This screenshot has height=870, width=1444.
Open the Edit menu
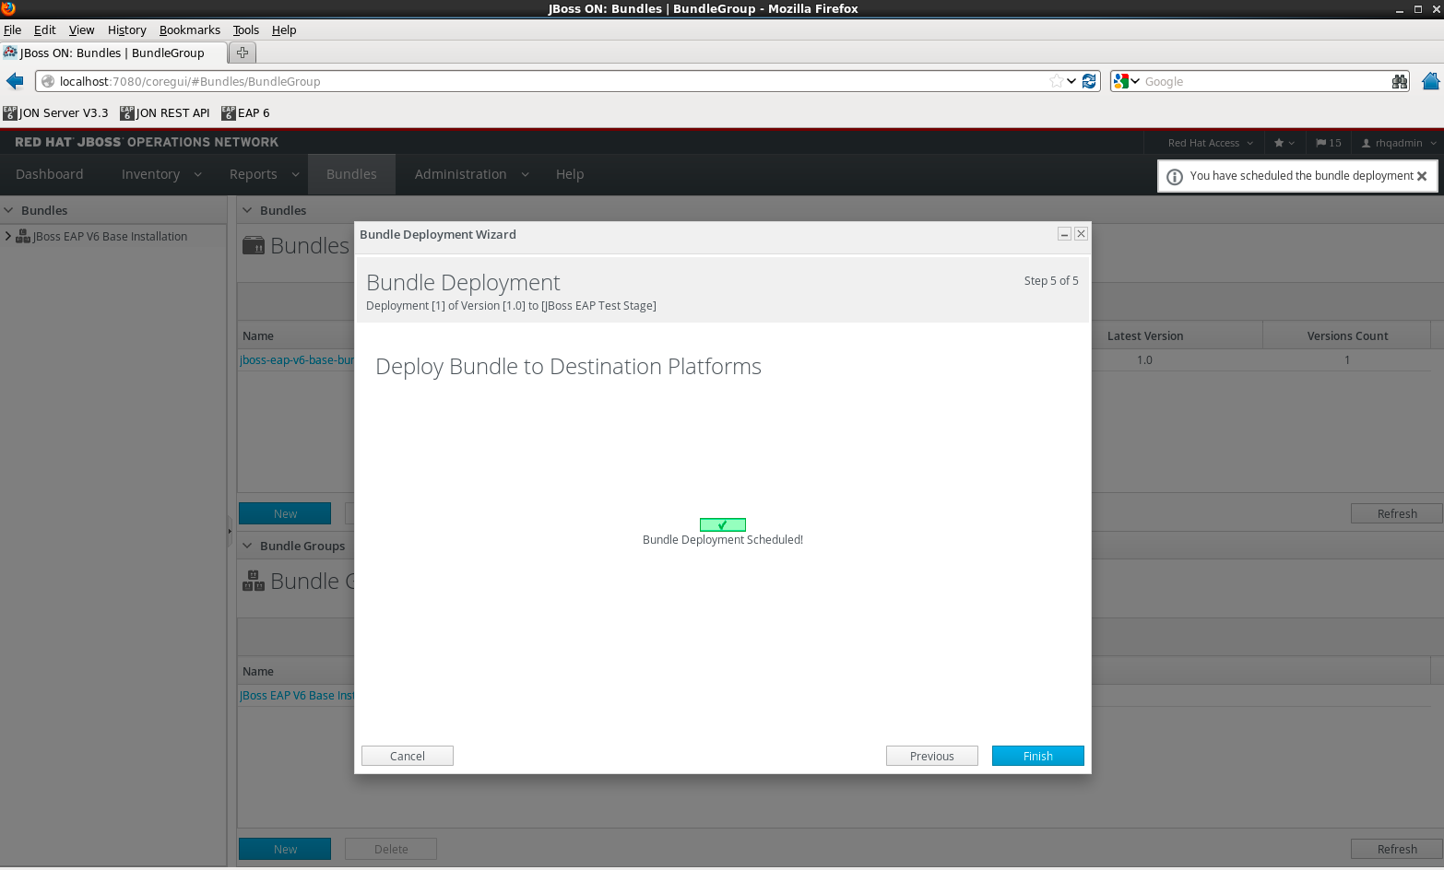(44, 29)
